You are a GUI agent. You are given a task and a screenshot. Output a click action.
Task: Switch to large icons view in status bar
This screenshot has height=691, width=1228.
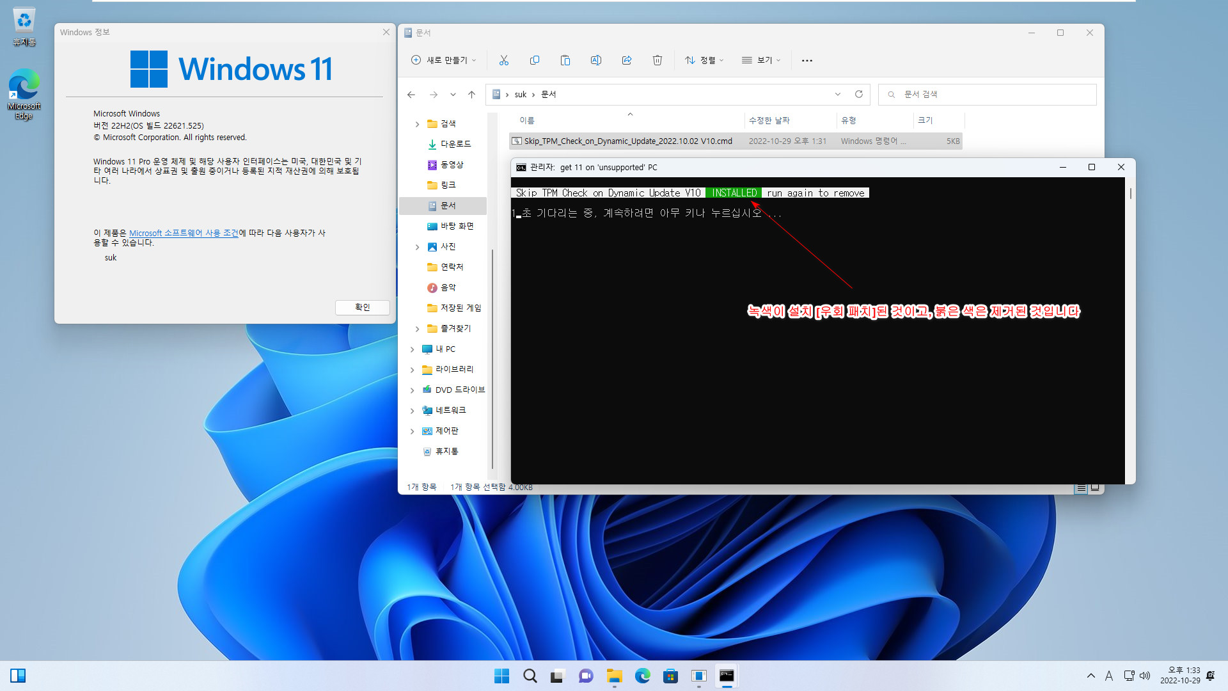[x=1095, y=488]
